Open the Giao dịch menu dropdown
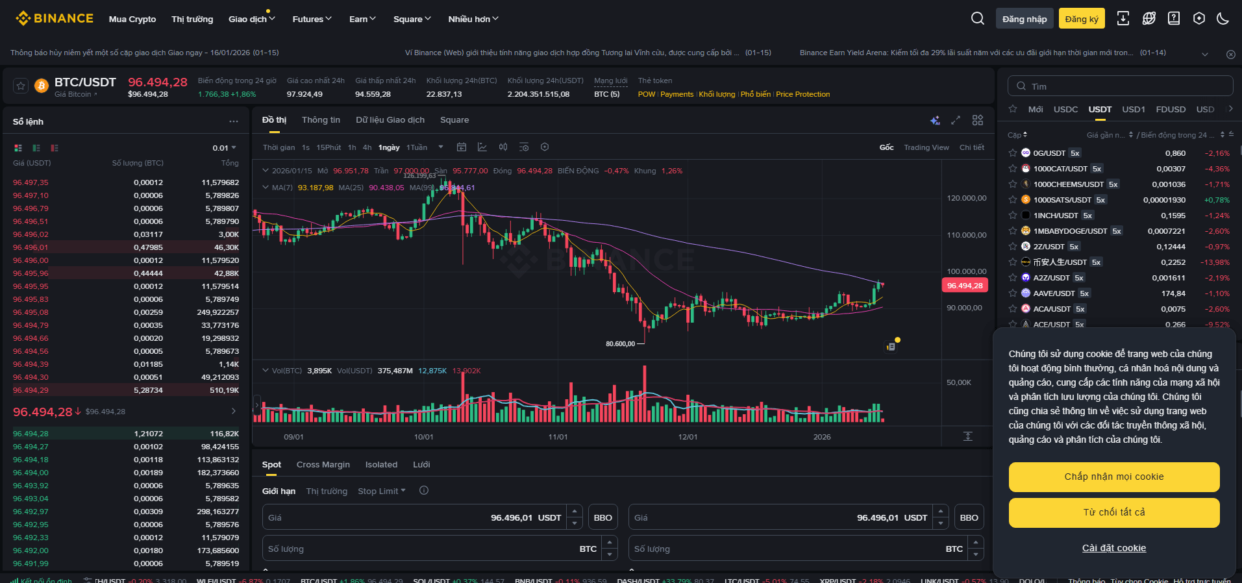The image size is (1242, 583). point(252,19)
